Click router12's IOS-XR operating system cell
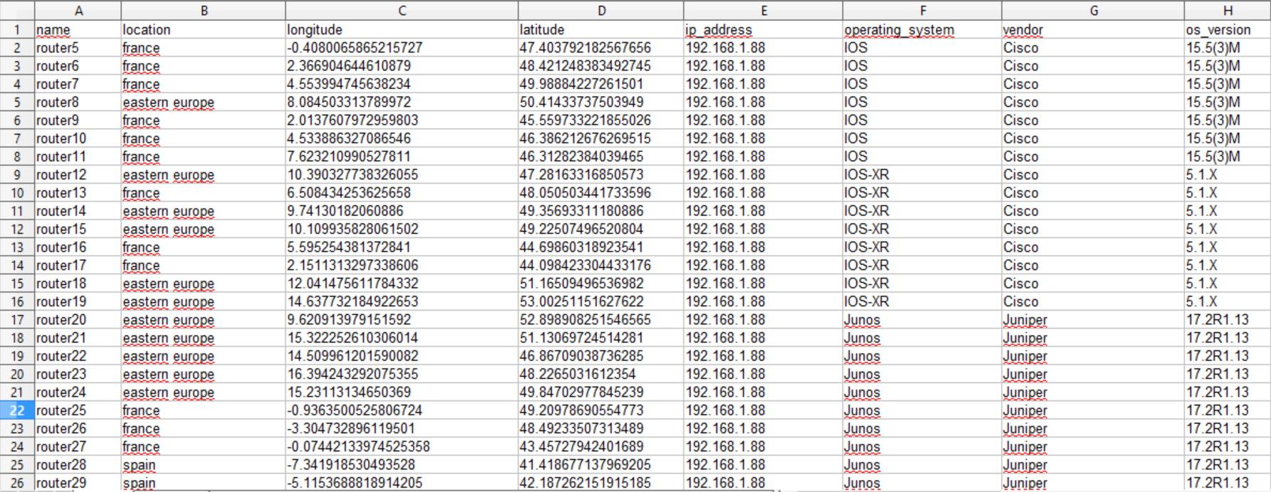The image size is (1271, 492). (x=922, y=175)
